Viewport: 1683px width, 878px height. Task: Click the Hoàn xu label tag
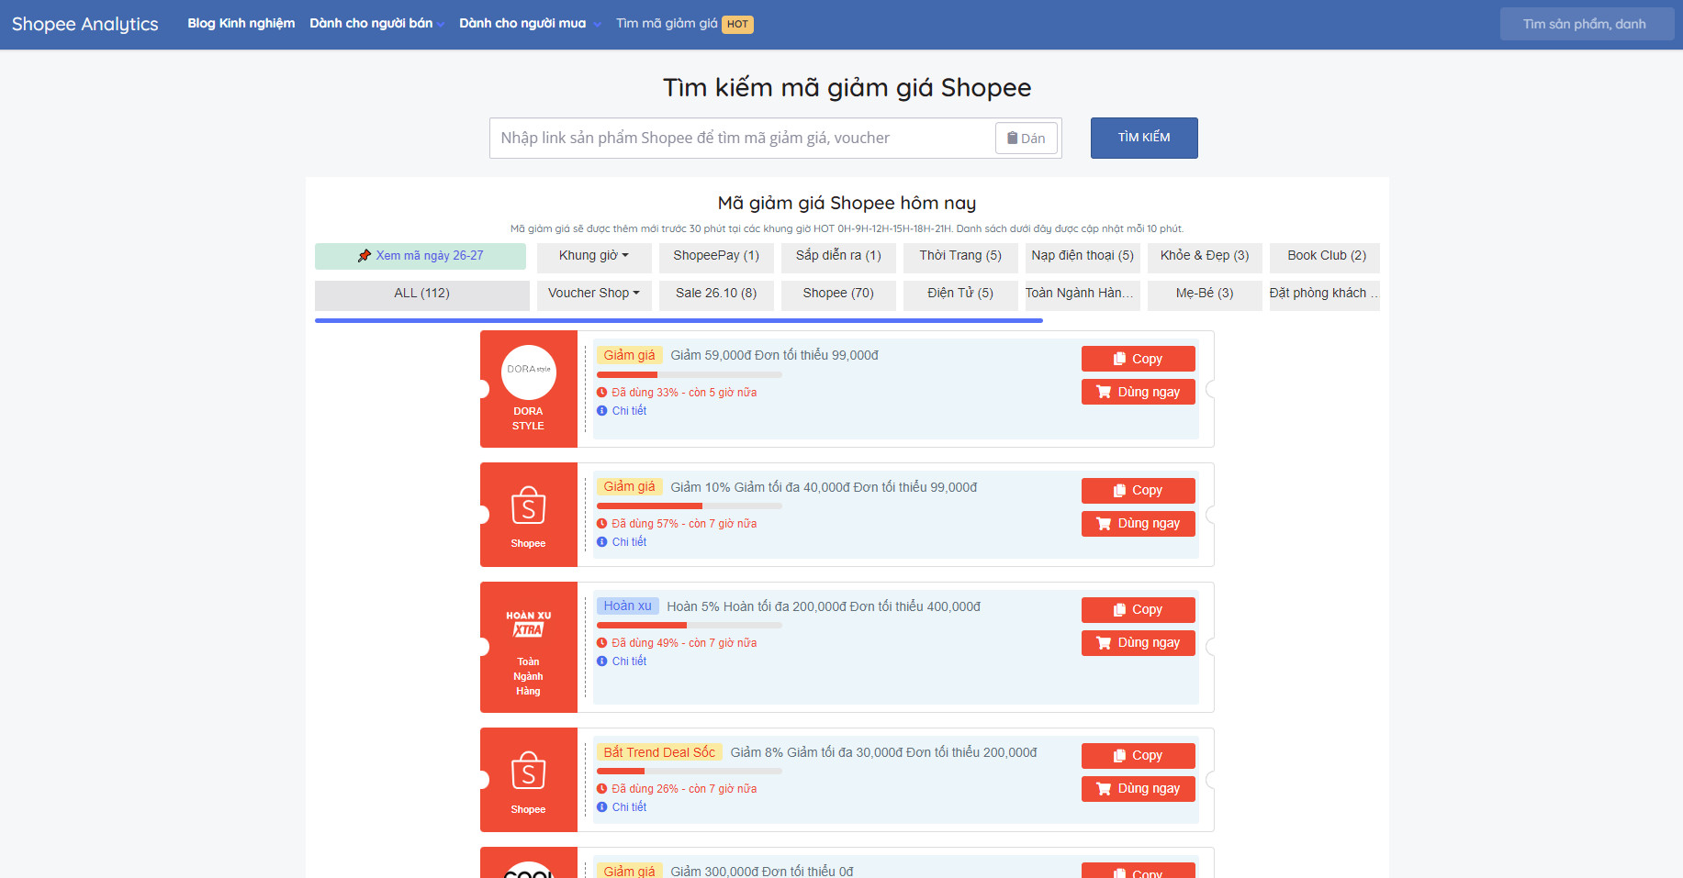[x=627, y=606]
